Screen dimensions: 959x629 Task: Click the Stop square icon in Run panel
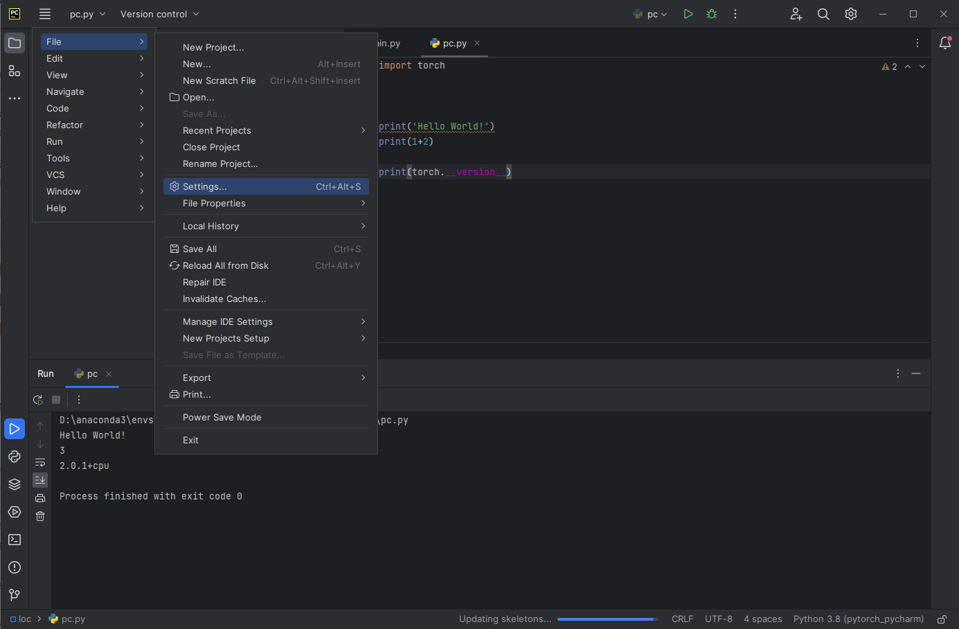[56, 400]
